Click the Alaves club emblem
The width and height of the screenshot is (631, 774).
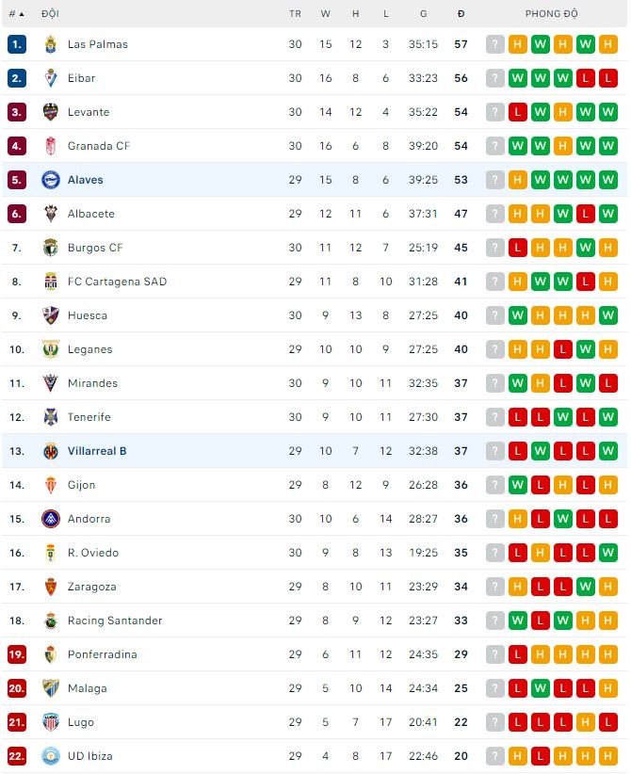[52, 180]
